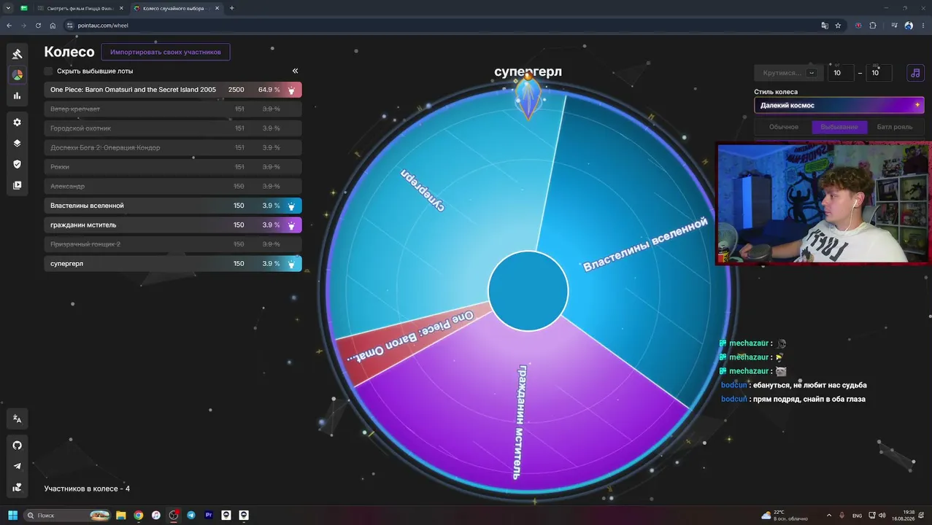932x525 pixels.
Task: Click the 'от' duration input field
Action: 842,72
